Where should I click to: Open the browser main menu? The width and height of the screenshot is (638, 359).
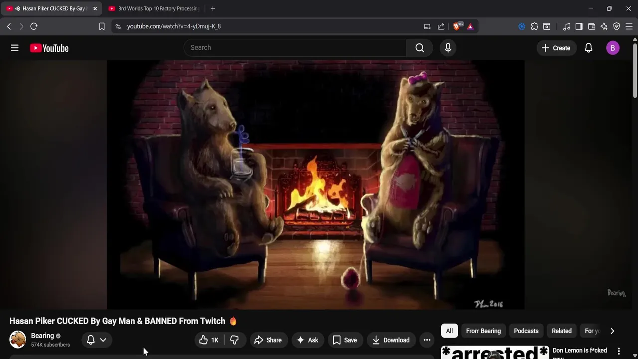click(x=629, y=26)
